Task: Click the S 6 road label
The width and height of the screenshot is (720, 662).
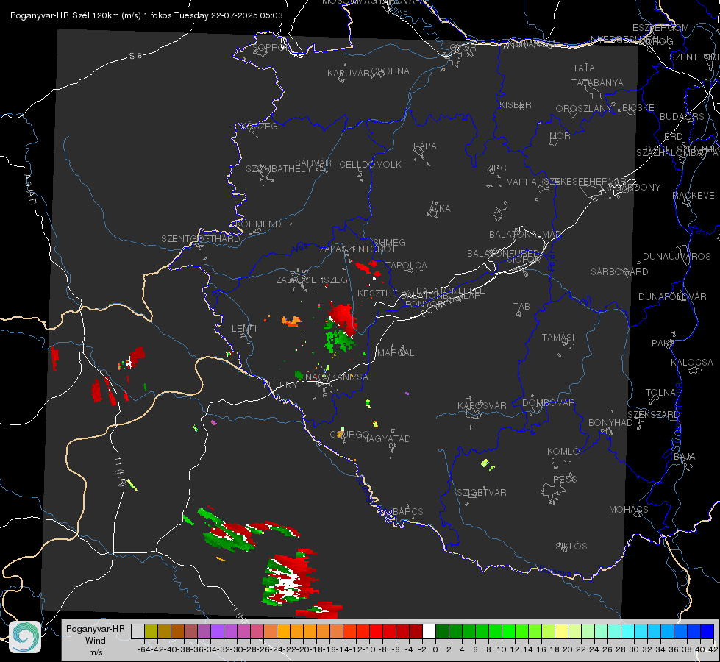Action: (x=136, y=56)
